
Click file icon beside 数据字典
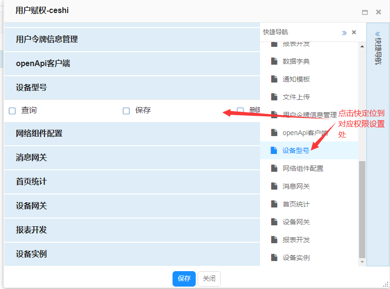pyautogui.click(x=274, y=61)
